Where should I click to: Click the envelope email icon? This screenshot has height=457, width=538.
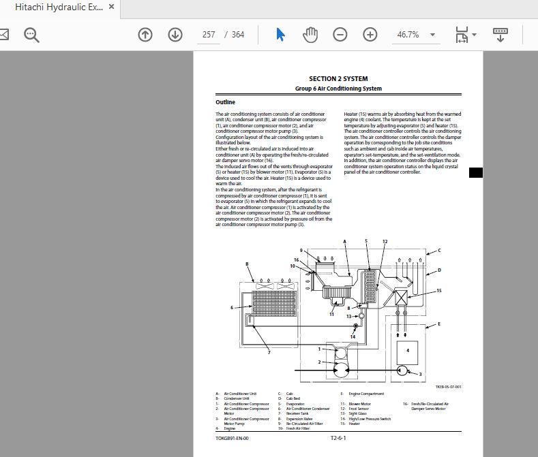pyautogui.click(x=3, y=35)
